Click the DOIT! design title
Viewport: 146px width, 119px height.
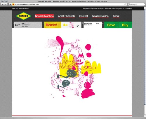click(23, 23)
